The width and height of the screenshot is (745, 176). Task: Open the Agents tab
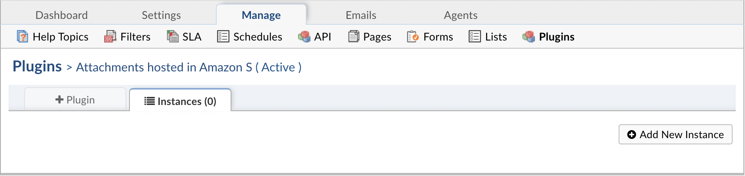(x=460, y=15)
